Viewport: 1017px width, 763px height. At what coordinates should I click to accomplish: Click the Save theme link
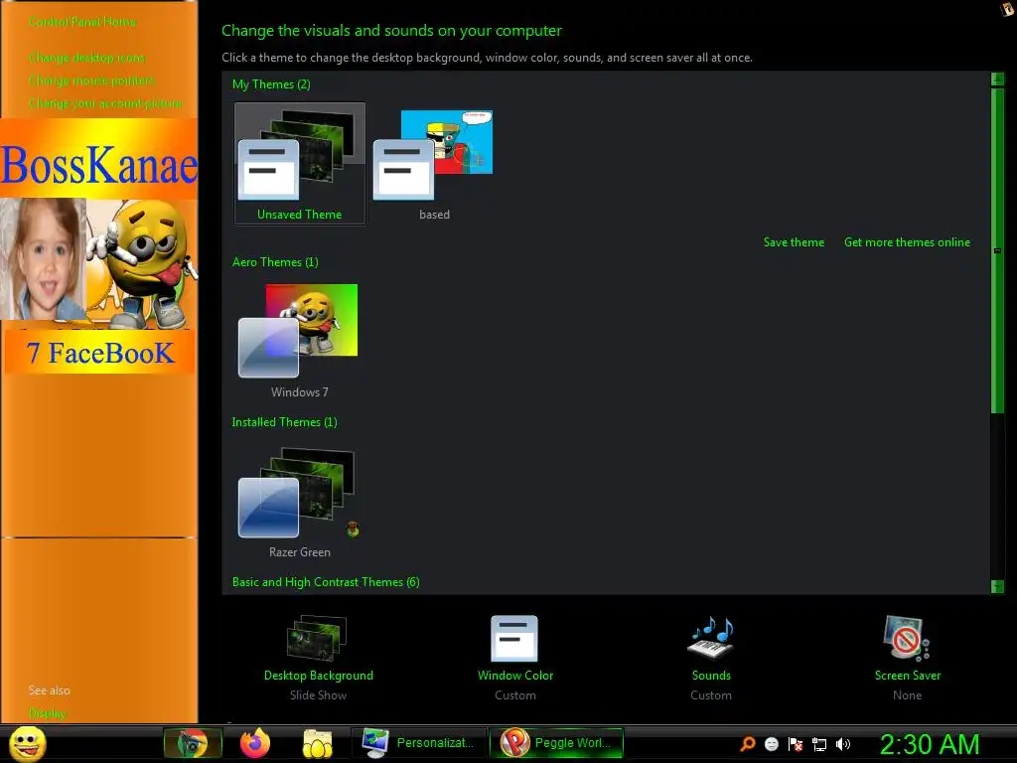794,242
